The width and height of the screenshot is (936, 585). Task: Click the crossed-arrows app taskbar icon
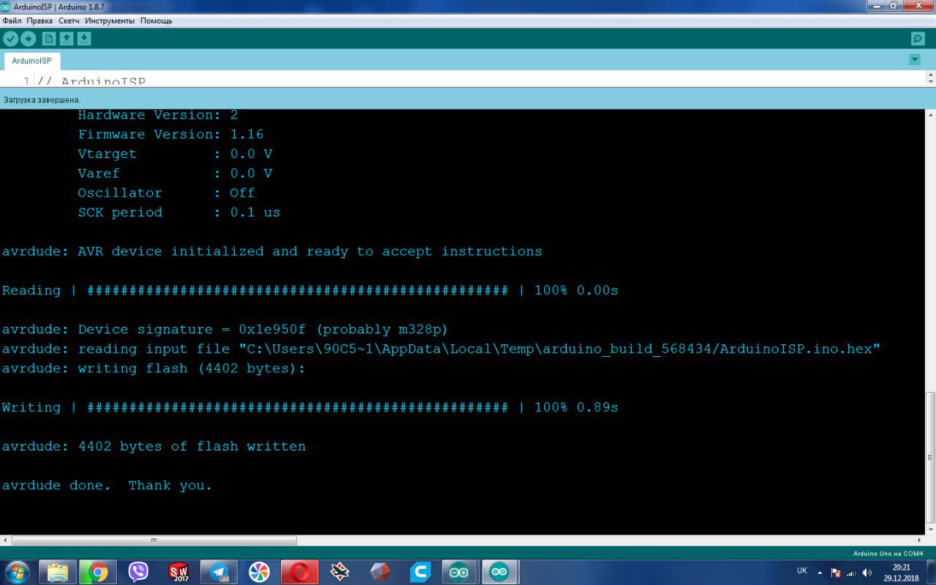pos(339,572)
